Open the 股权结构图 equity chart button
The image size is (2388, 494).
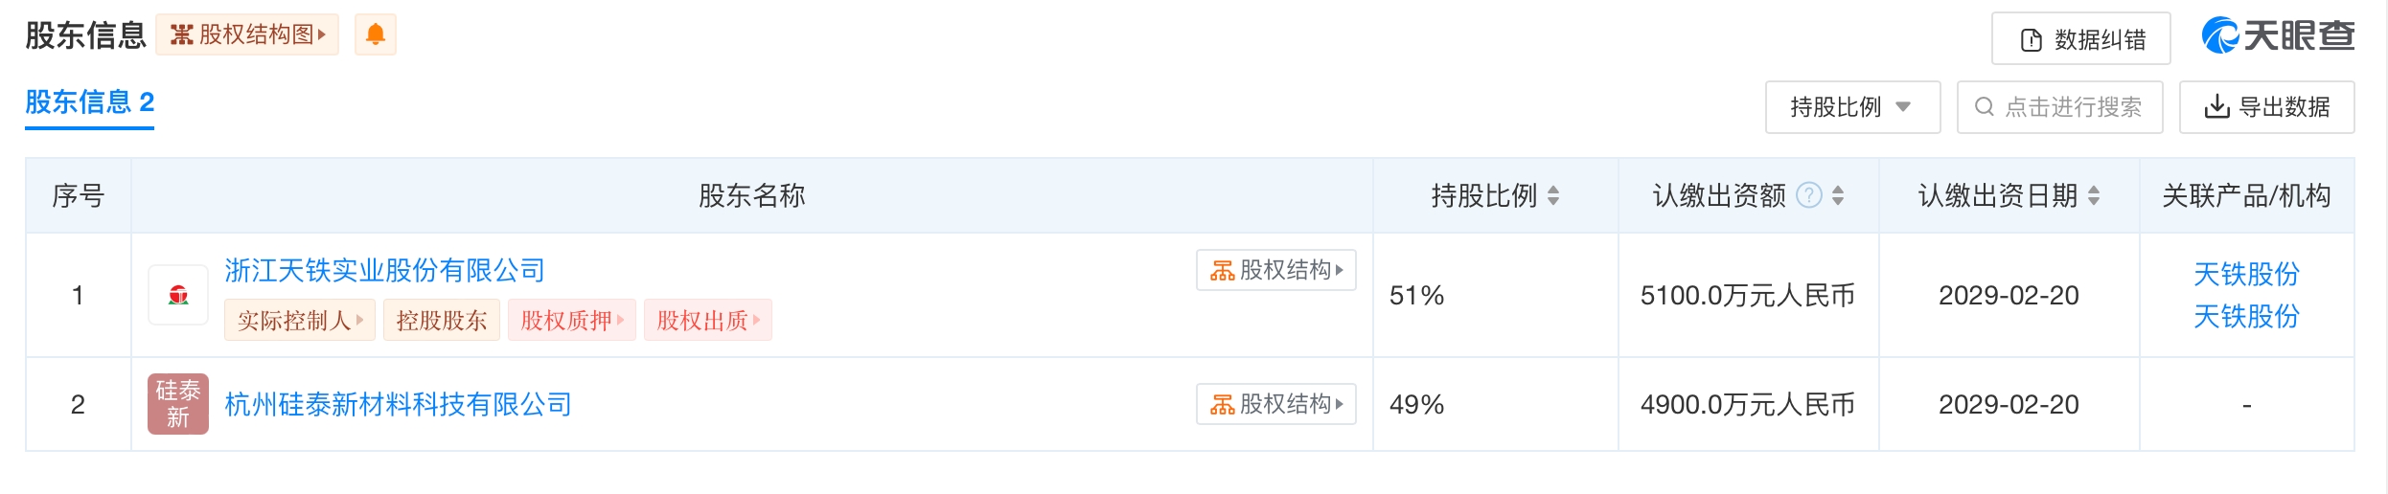click(x=247, y=35)
